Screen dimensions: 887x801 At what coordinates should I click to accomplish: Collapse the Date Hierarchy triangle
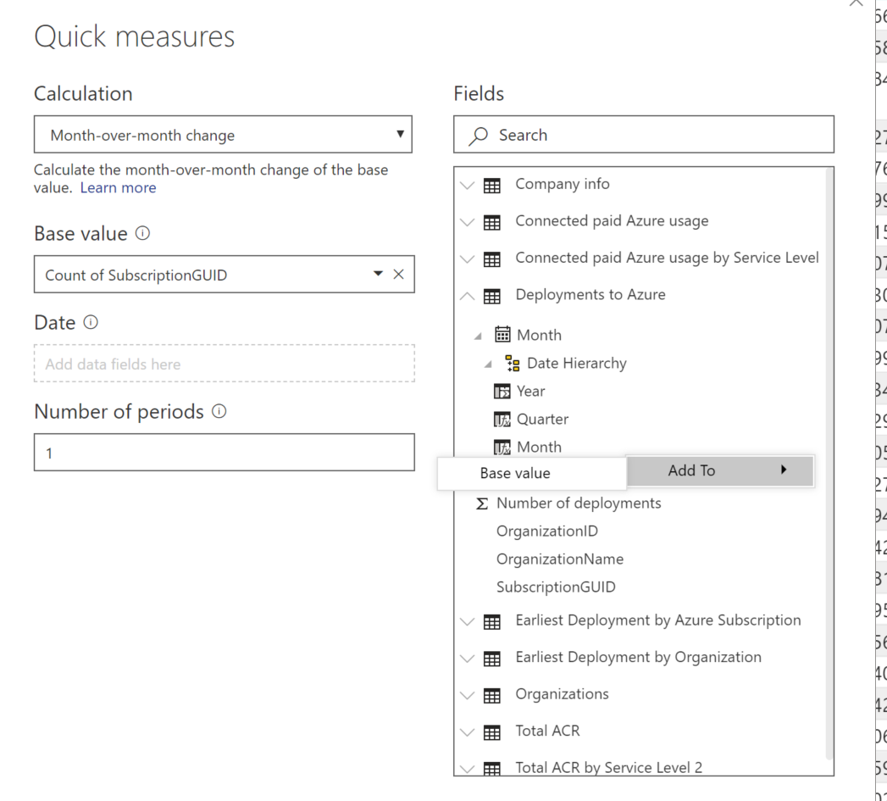coord(488,364)
